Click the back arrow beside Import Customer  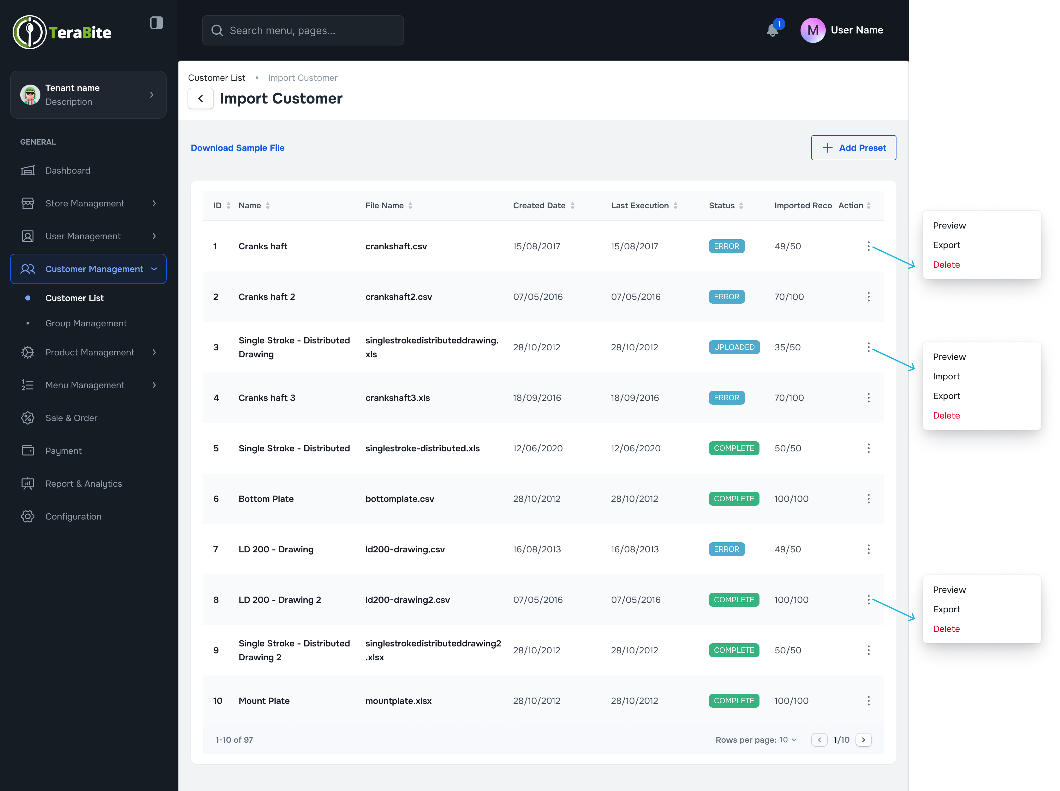[x=201, y=98]
